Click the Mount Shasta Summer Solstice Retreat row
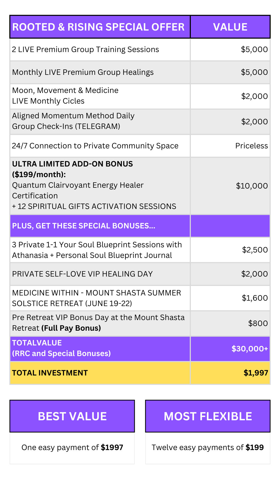 click(x=96, y=298)
